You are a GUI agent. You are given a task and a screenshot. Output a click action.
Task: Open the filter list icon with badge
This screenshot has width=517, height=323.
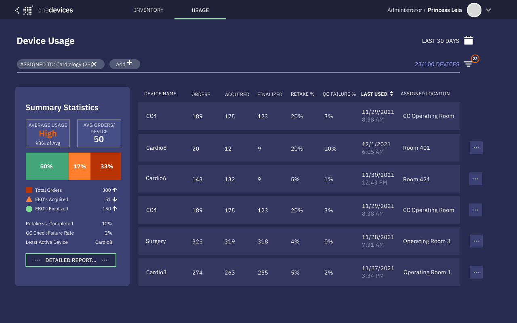469,64
